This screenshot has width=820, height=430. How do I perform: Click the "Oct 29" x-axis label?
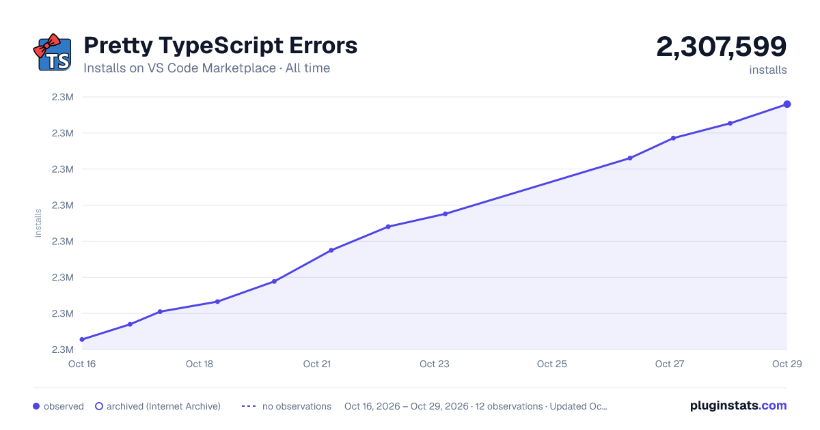tap(786, 364)
